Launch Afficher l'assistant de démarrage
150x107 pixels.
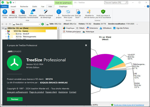[x=46, y=12]
